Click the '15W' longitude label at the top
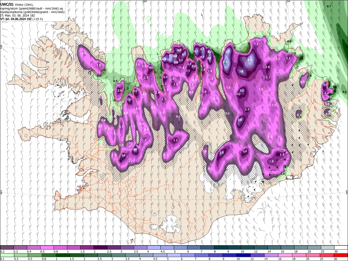The height and width of the screenshot is (261, 348). tap(288, 1)
